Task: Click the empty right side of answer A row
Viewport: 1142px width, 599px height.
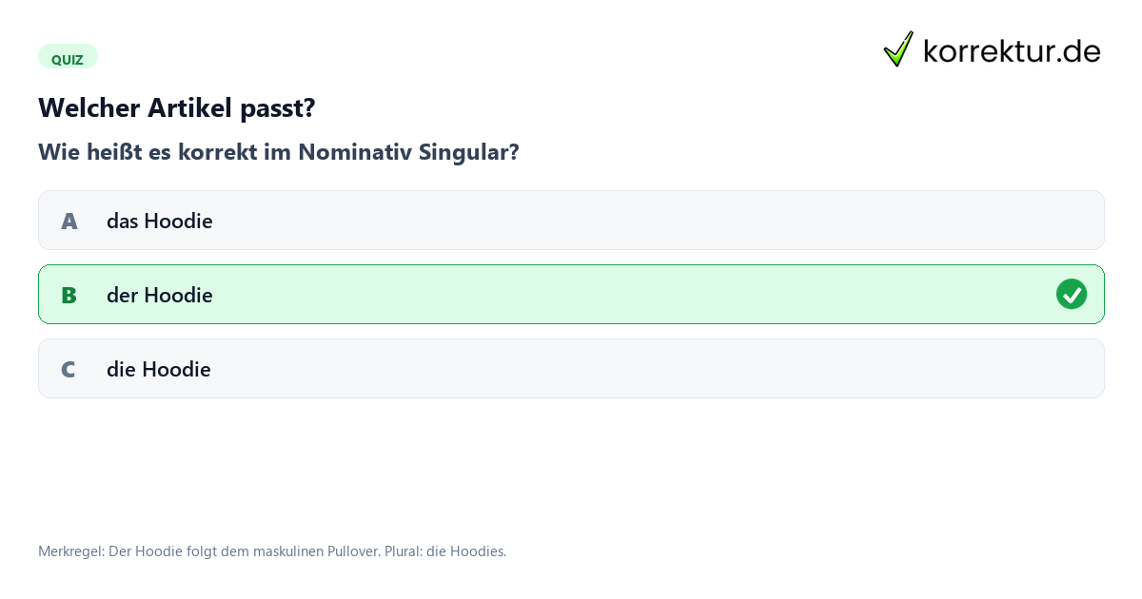Action: [856, 221]
